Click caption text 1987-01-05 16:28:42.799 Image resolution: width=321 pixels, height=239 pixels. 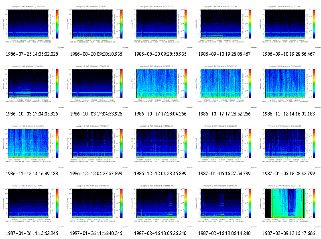[288, 174]
